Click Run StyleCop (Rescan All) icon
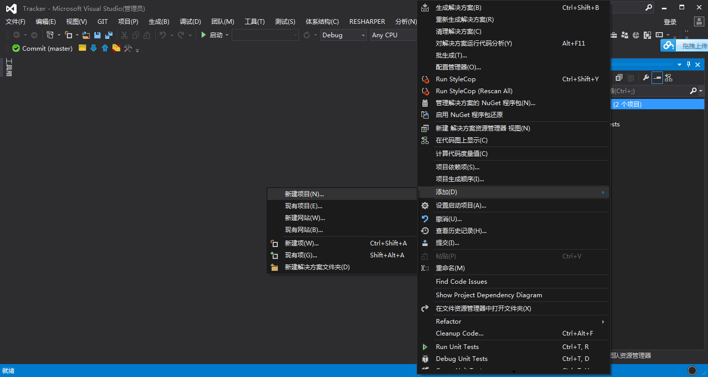708x377 pixels. tap(425, 91)
